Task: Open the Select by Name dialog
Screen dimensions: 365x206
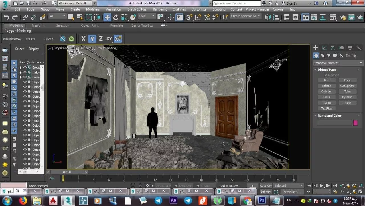Action: coord(80,17)
